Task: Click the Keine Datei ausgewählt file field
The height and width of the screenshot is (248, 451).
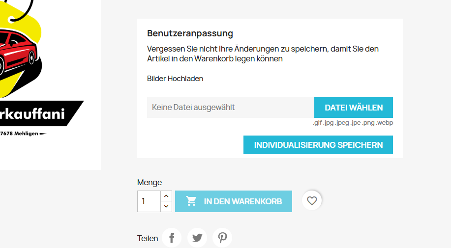Action: (x=231, y=108)
